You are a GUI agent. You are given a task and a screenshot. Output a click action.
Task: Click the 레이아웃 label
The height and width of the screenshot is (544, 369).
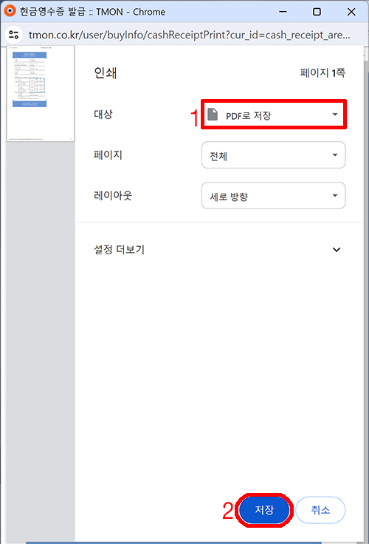tap(113, 195)
